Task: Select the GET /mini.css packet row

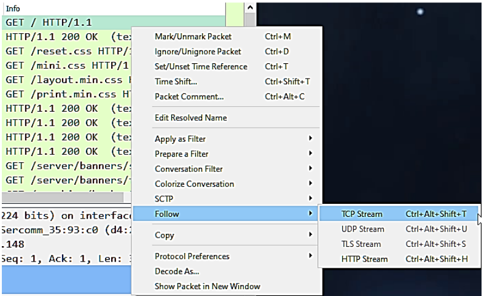Action: coord(67,66)
